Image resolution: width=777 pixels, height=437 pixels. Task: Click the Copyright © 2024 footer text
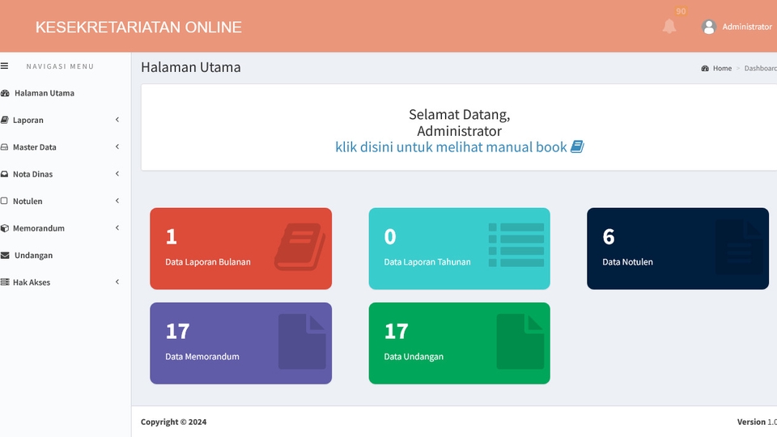(173, 422)
